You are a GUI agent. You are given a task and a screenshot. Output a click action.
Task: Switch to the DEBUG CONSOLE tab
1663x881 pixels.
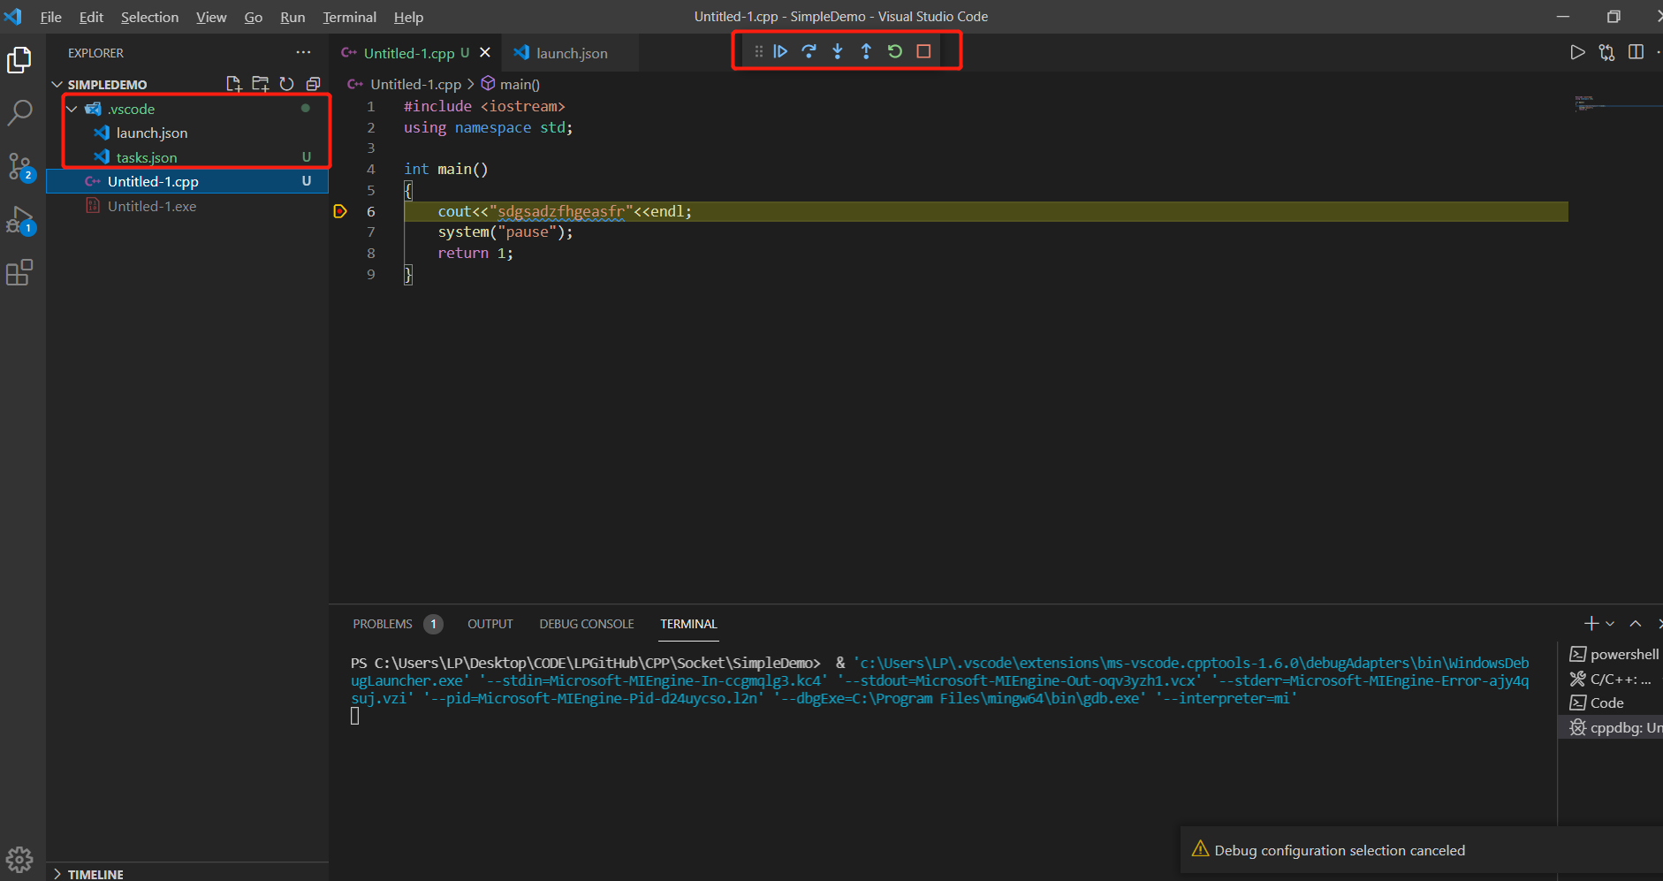[x=587, y=624]
